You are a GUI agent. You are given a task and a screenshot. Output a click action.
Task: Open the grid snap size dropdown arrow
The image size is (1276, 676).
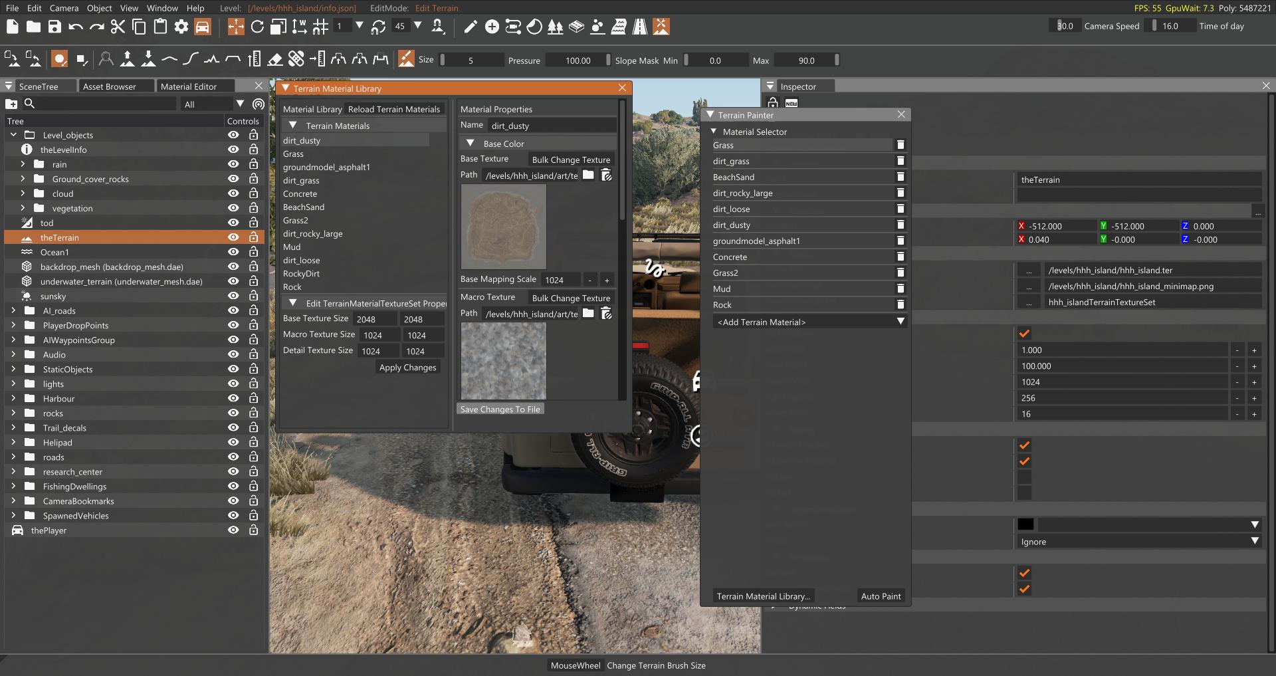tap(360, 26)
